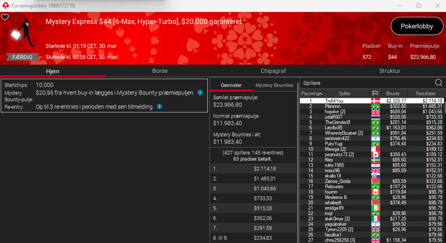Viewport: 446px width, 243px height.
Task: Open the Chipsgraf tab
Action: (273, 71)
